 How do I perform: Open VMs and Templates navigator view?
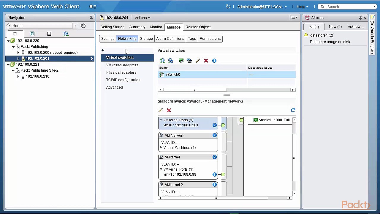(x=32, y=34)
